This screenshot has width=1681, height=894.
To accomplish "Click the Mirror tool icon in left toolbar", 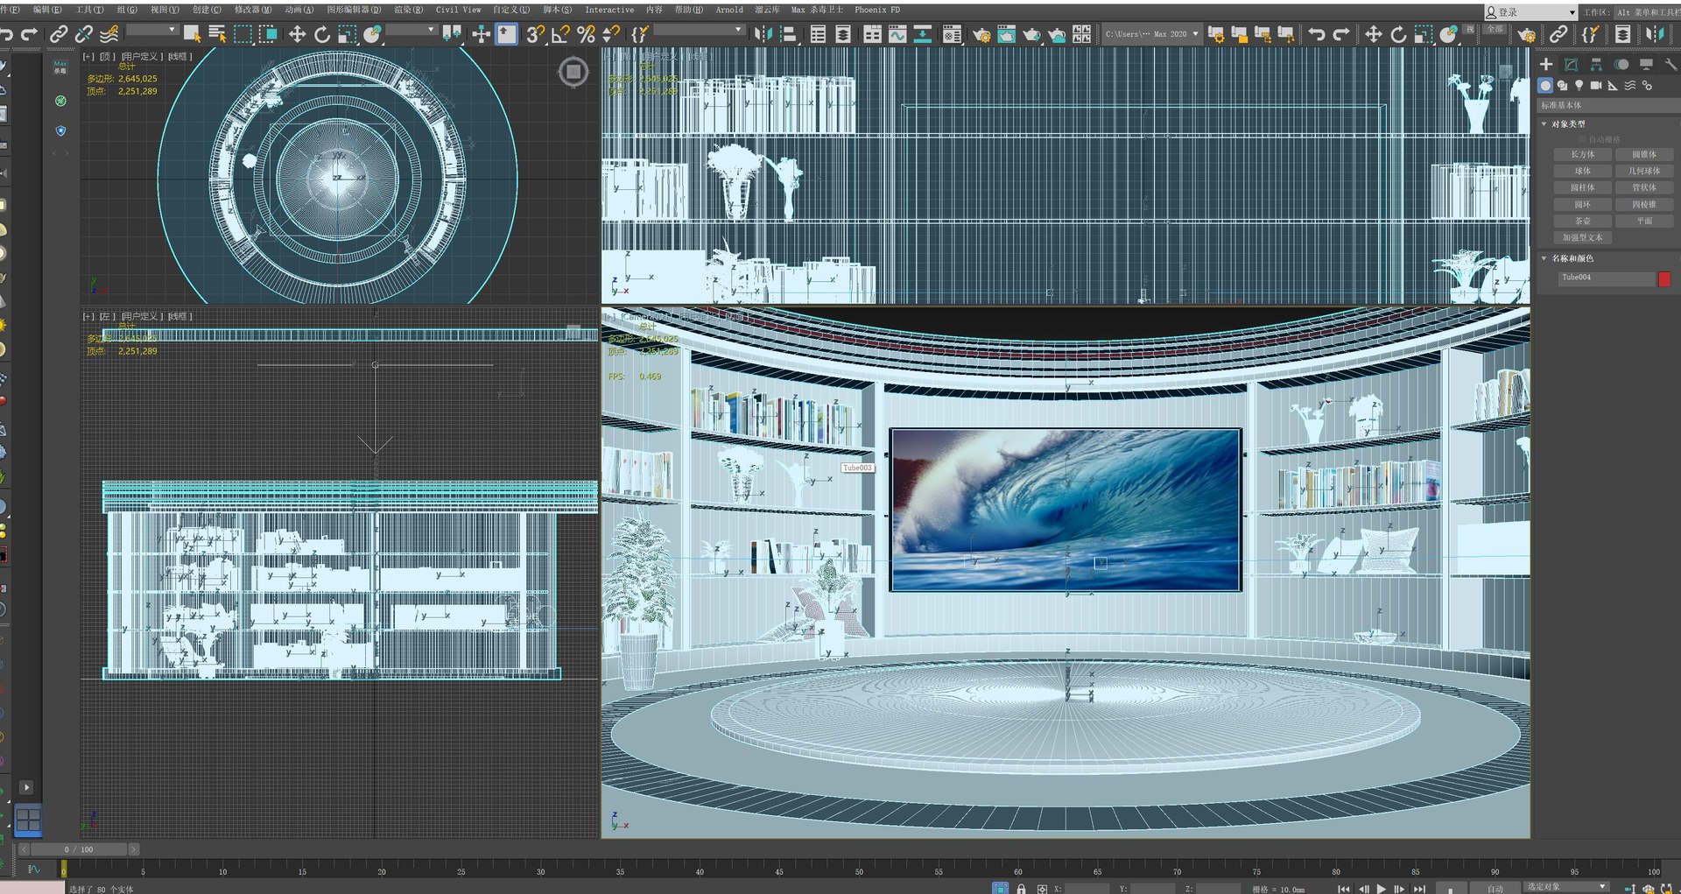I will pyautogui.click(x=763, y=34).
